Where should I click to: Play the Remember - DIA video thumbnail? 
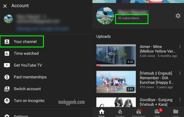coord(116,82)
